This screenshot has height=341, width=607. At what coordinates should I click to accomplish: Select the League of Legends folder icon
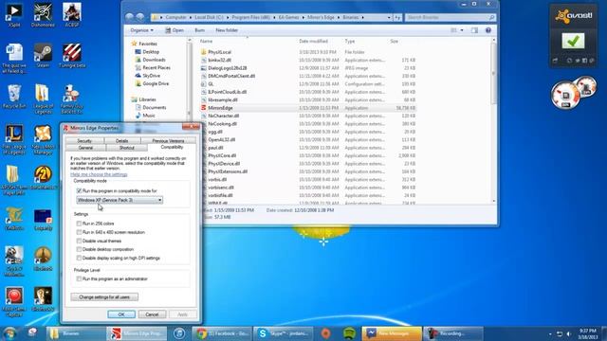pos(43,99)
